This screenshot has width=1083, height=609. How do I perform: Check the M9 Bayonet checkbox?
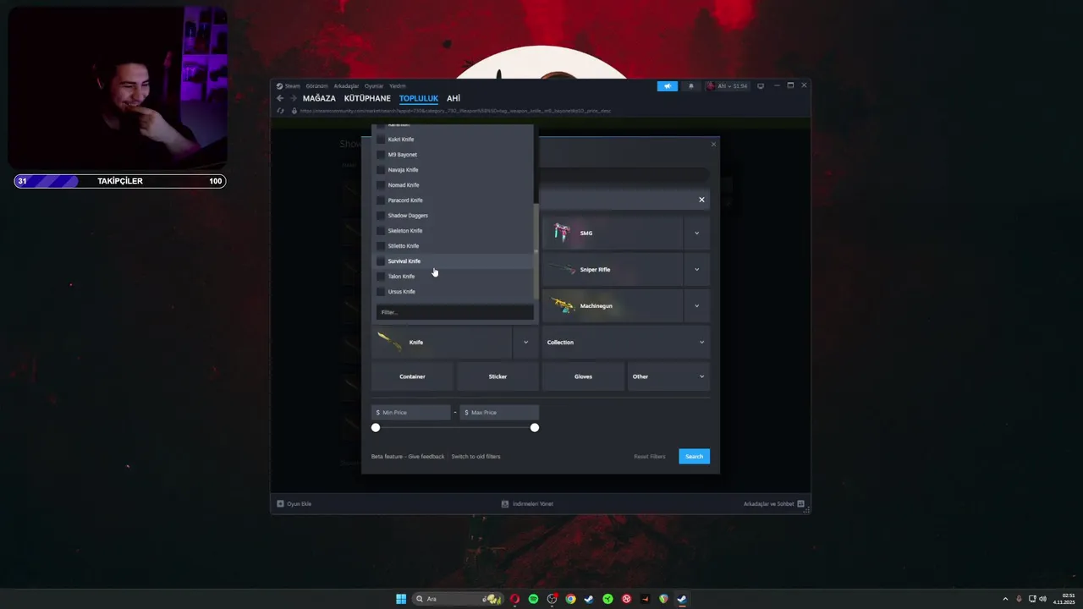(x=381, y=155)
